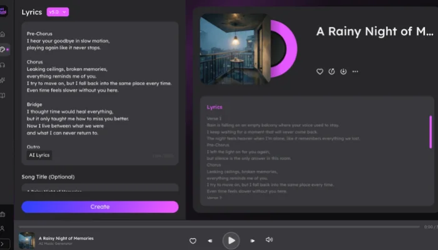Click the app logo at top left
The height and width of the screenshot is (250, 438).
click(x=4, y=8)
